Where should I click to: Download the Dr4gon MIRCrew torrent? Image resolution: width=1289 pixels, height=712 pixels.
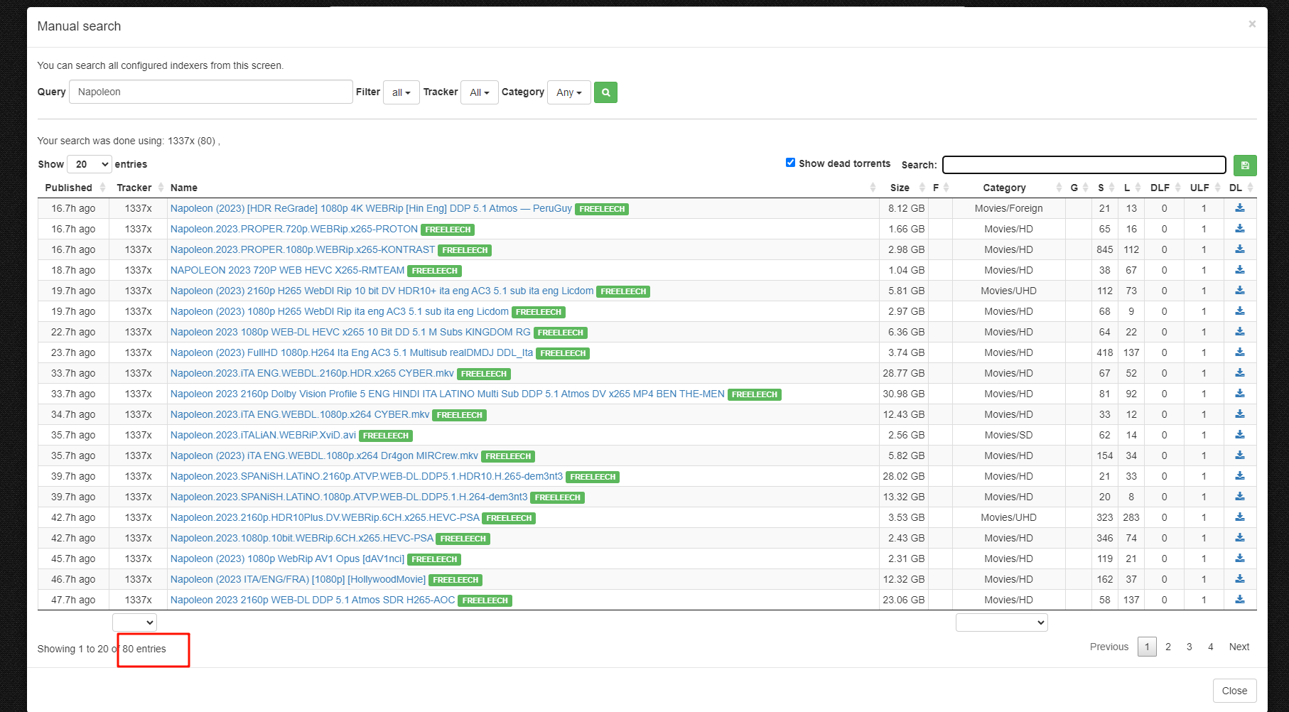click(x=1240, y=455)
